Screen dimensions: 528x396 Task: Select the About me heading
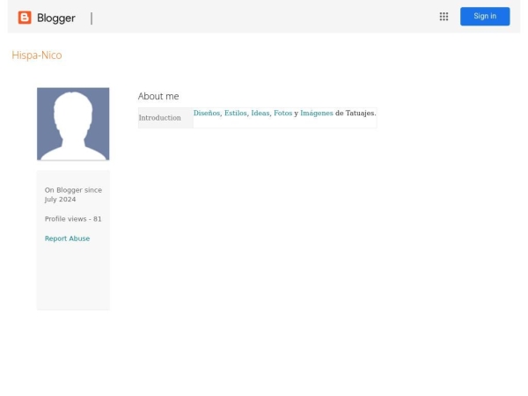158,96
